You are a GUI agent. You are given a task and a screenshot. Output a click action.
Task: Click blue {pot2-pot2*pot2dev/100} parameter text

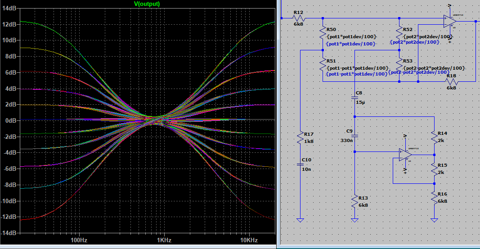click(419, 72)
